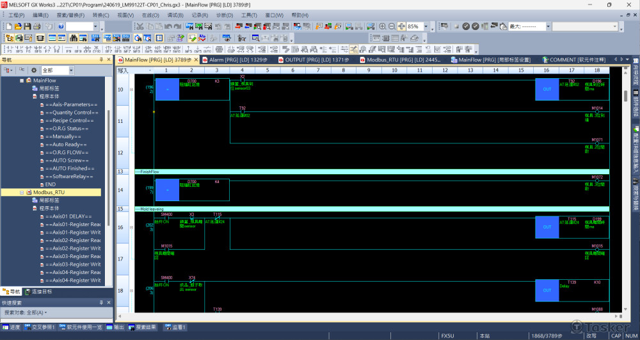The image size is (640, 340).
Task: Click the Open project folder icon
Action: [x=19, y=26]
